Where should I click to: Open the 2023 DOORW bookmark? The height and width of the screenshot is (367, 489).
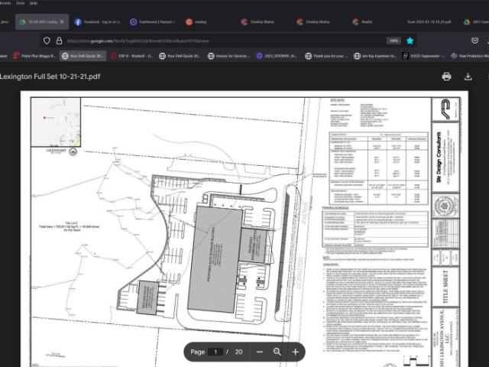(277, 56)
